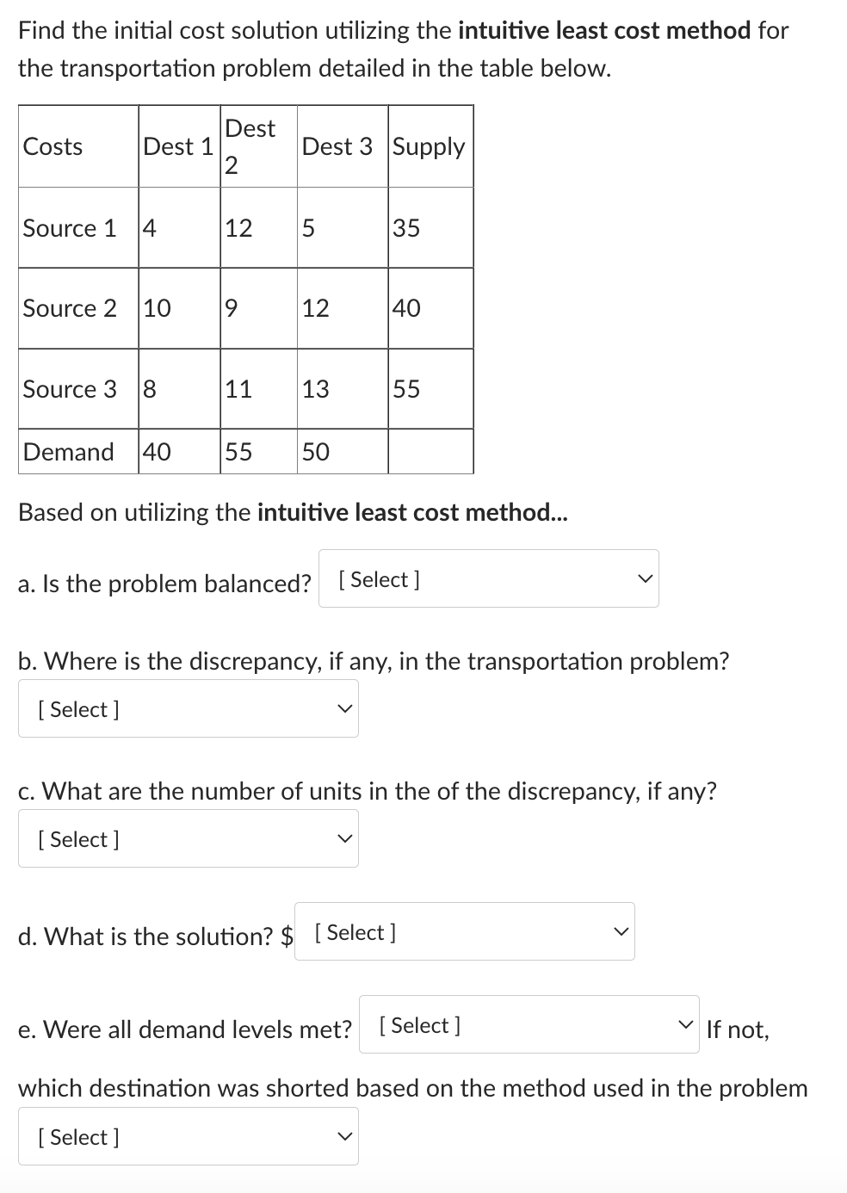This screenshot has height=1193, width=847.
Task: Open the dropdown for number of units in discrepancy
Action: (x=187, y=838)
